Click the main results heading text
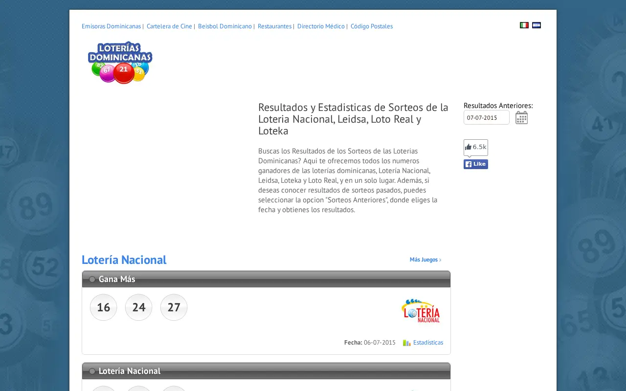Viewport: 626px width, 391px height. click(353, 119)
